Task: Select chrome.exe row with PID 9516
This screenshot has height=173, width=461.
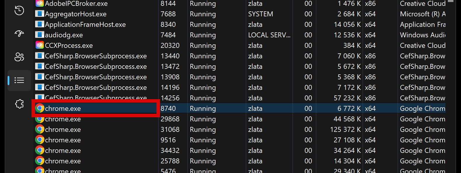Action: 63,140
